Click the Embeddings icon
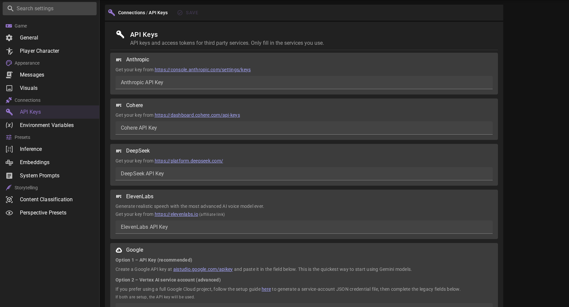 (x=9, y=162)
